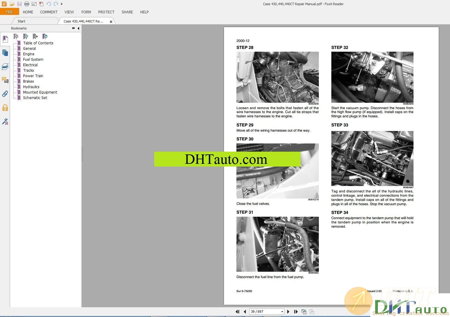Jump to the Engine bookmark
The width and height of the screenshot is (450, 317).
coord(29,54)
